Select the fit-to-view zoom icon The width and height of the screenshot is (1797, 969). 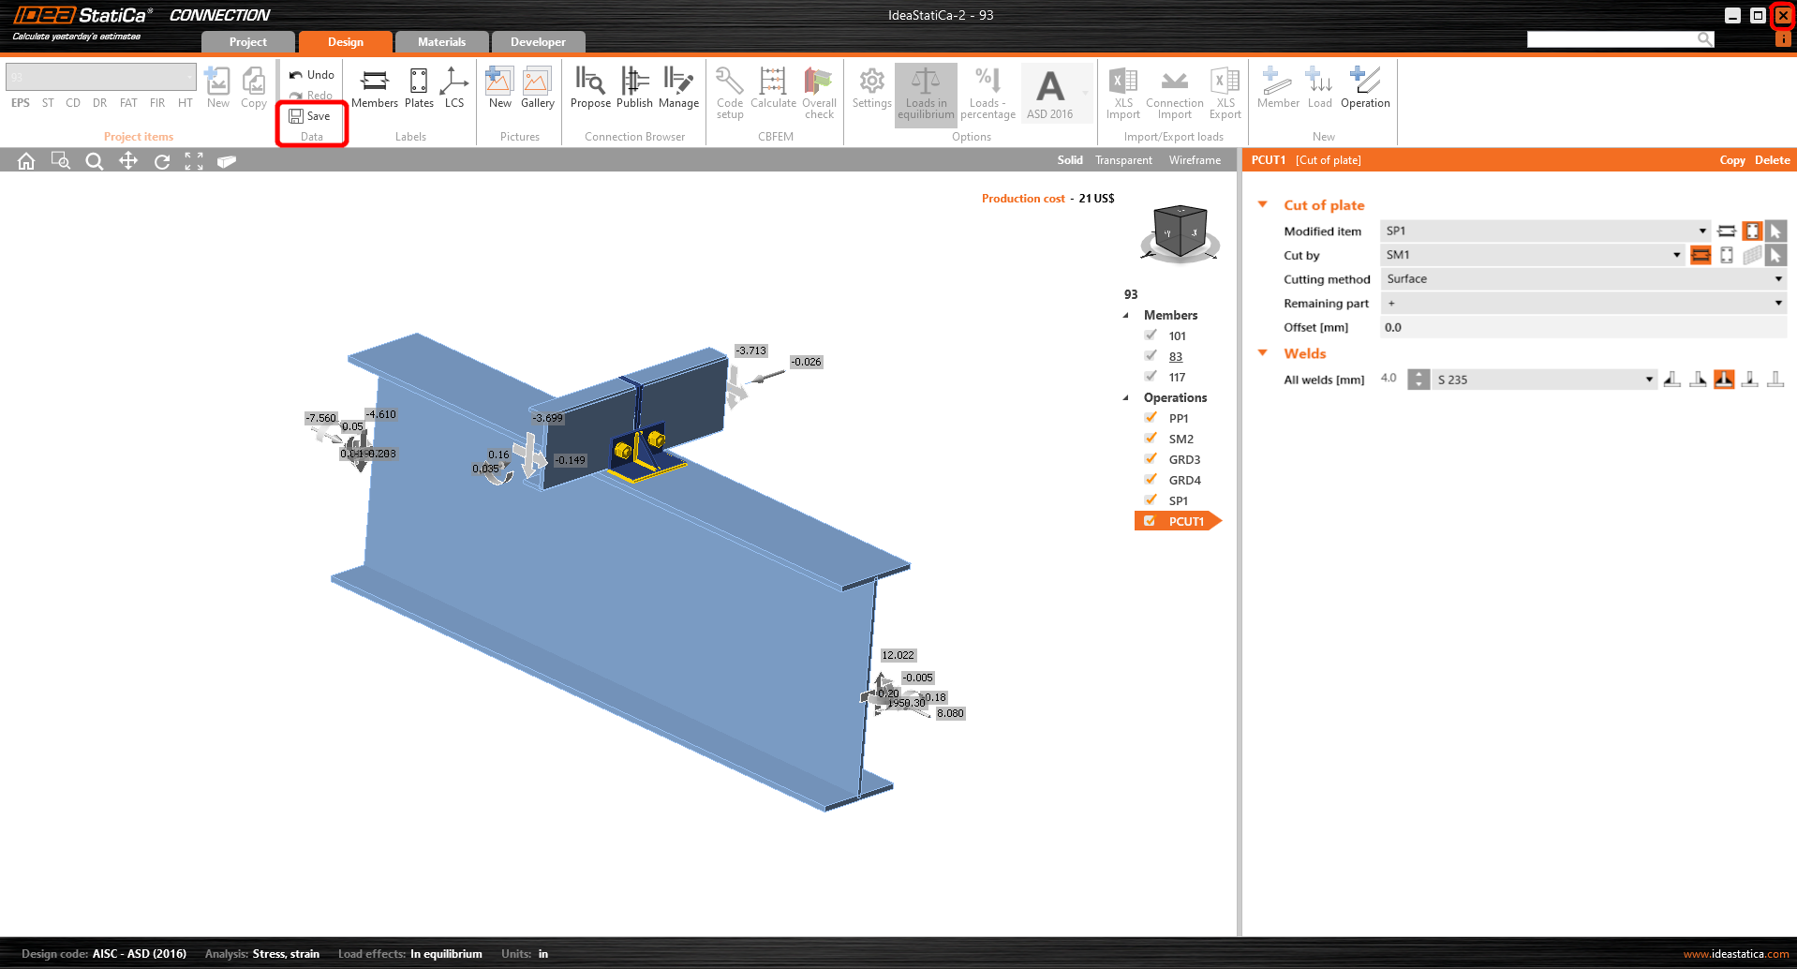194,160
